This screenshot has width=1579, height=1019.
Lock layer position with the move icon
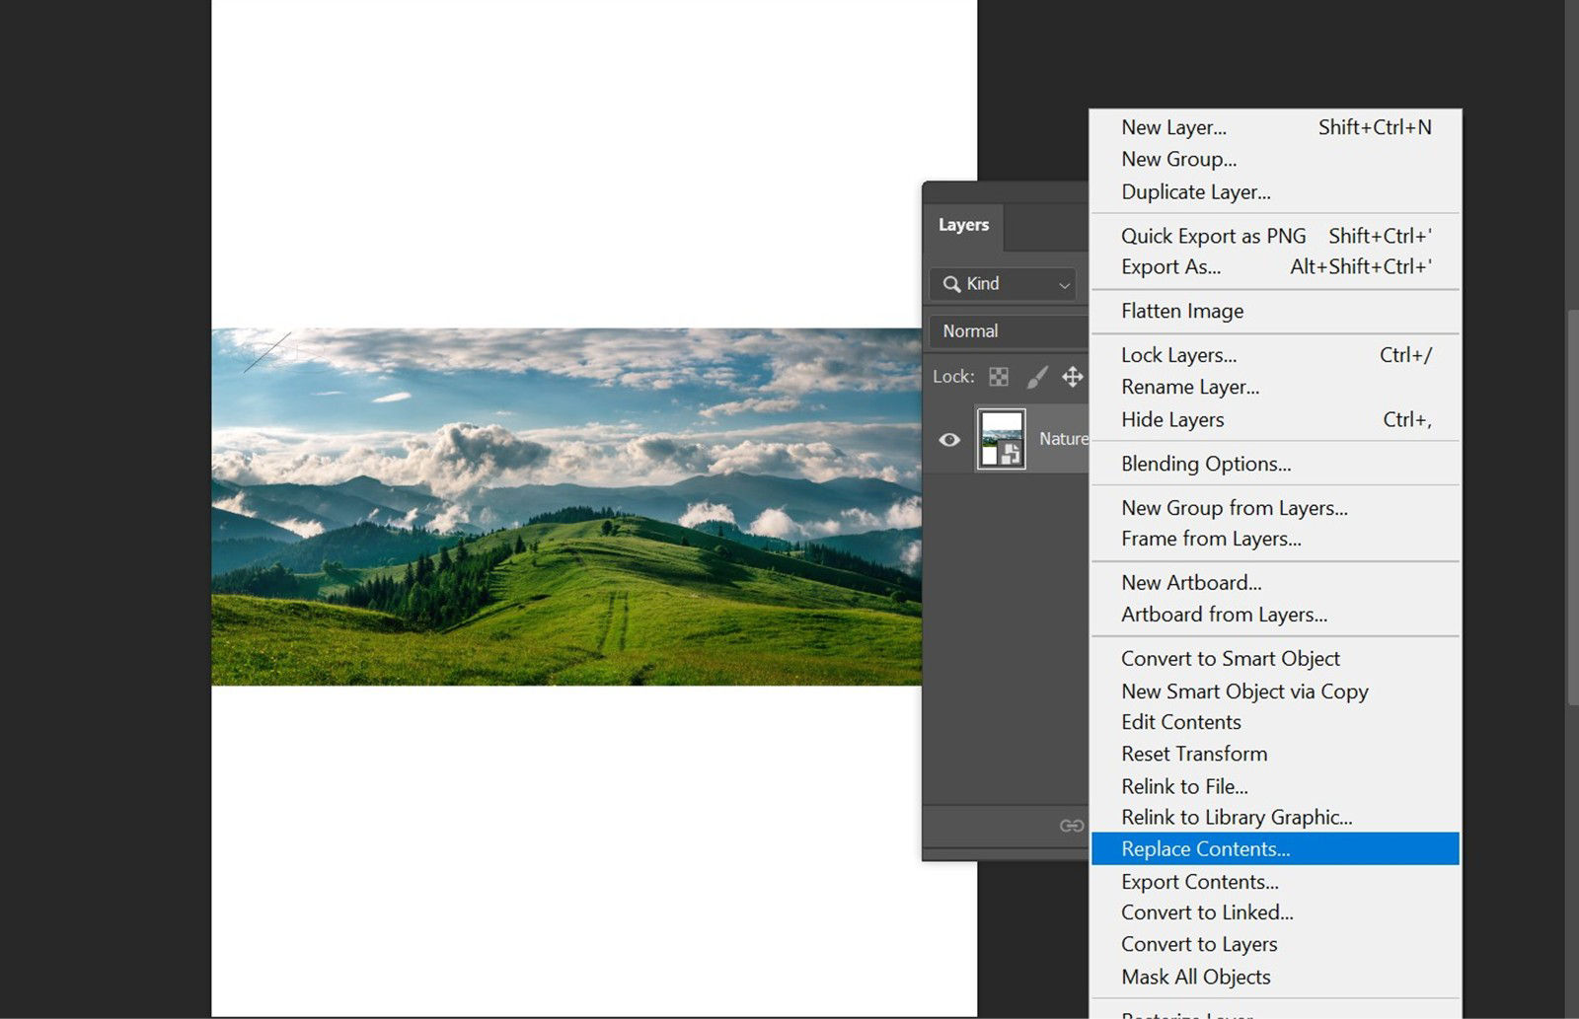(1073, 377)
